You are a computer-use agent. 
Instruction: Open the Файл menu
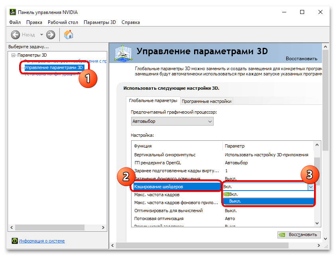(15, 22)
